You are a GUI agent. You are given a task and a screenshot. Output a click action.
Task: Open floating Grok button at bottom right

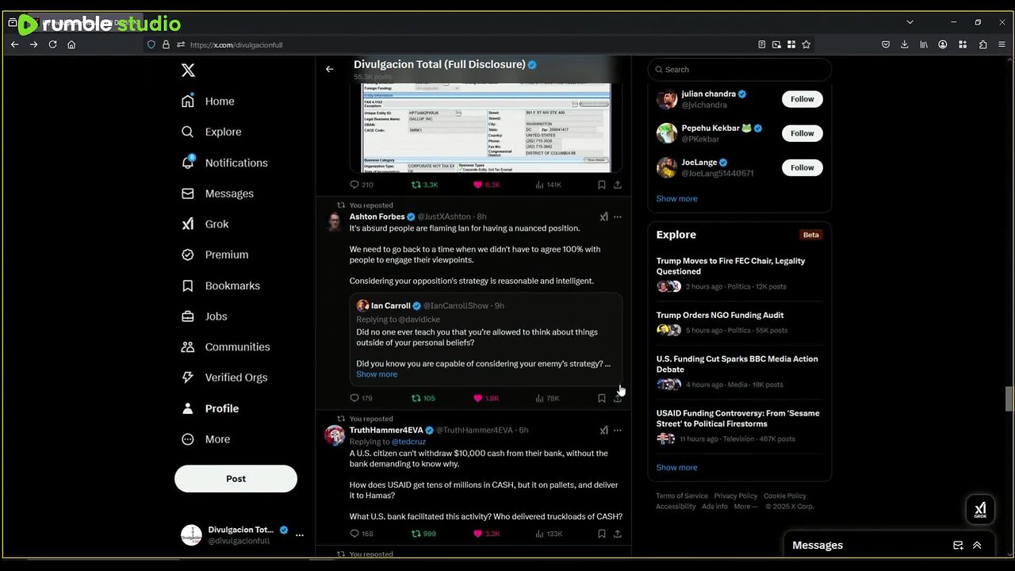click(x=980, y=509)
